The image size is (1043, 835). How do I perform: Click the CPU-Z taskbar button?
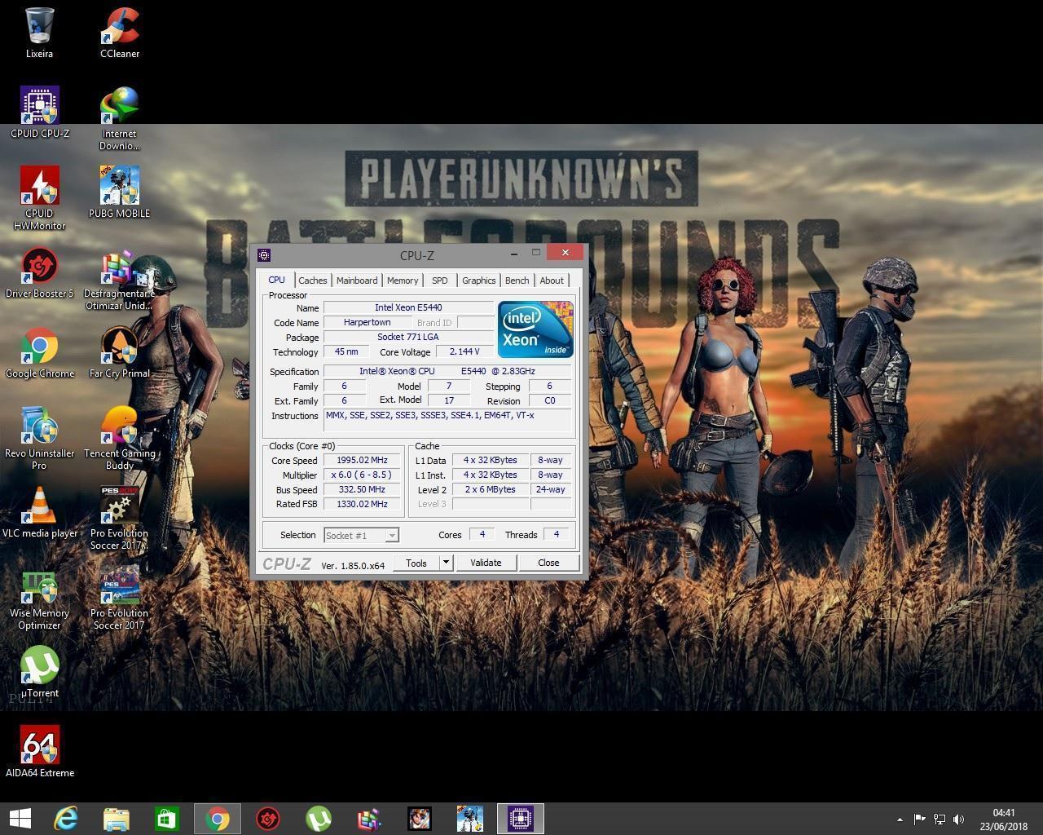coord(521,818)
